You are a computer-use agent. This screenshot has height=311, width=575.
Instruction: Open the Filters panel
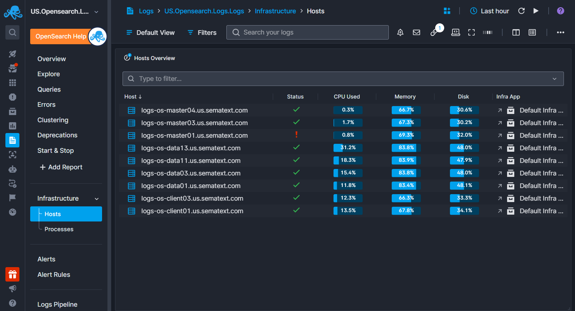click(202, 32)
